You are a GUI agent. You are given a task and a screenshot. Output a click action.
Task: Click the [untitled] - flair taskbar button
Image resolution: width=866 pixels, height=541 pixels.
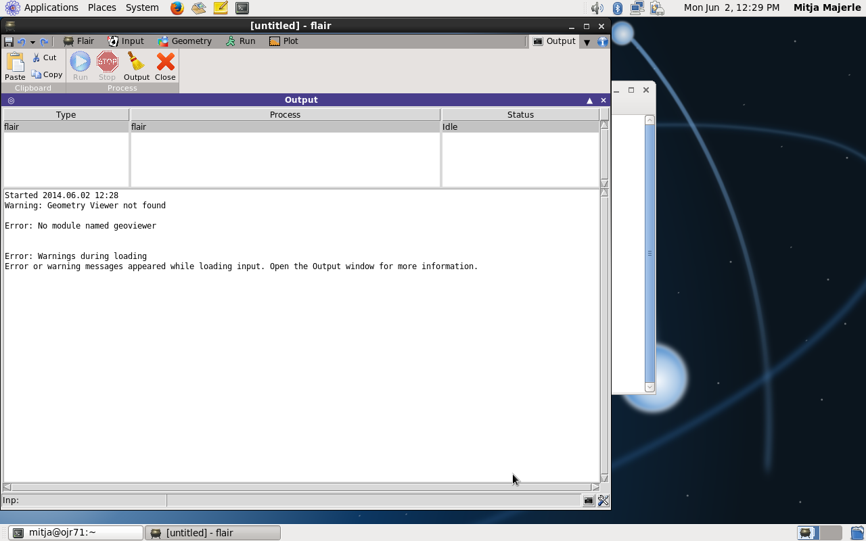pos(213,533)
